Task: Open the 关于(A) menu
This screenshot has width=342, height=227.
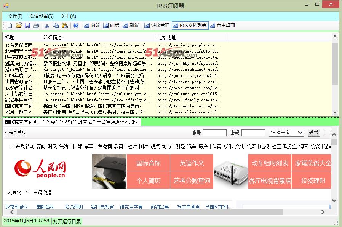Action: tap(68, 16)
